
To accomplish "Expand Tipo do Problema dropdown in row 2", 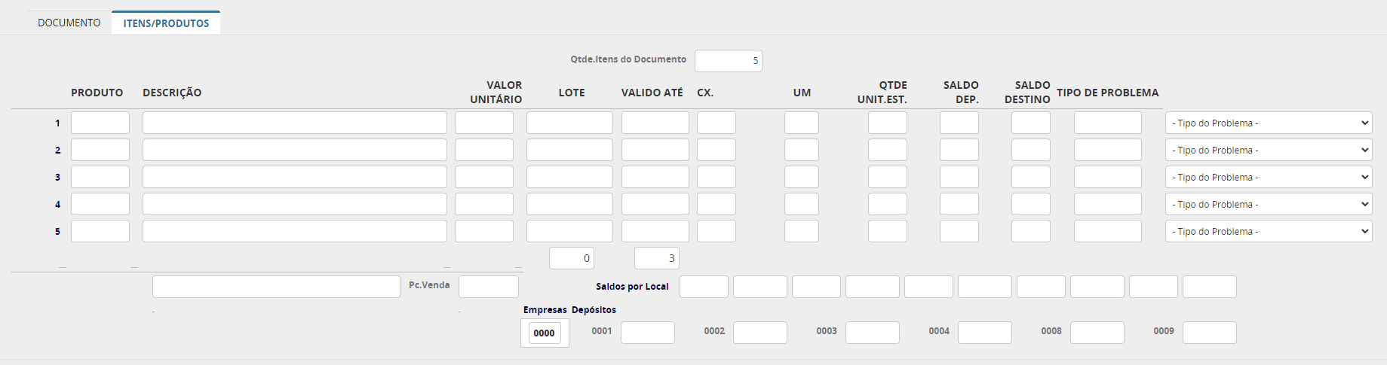I will tap(1268, 150).
